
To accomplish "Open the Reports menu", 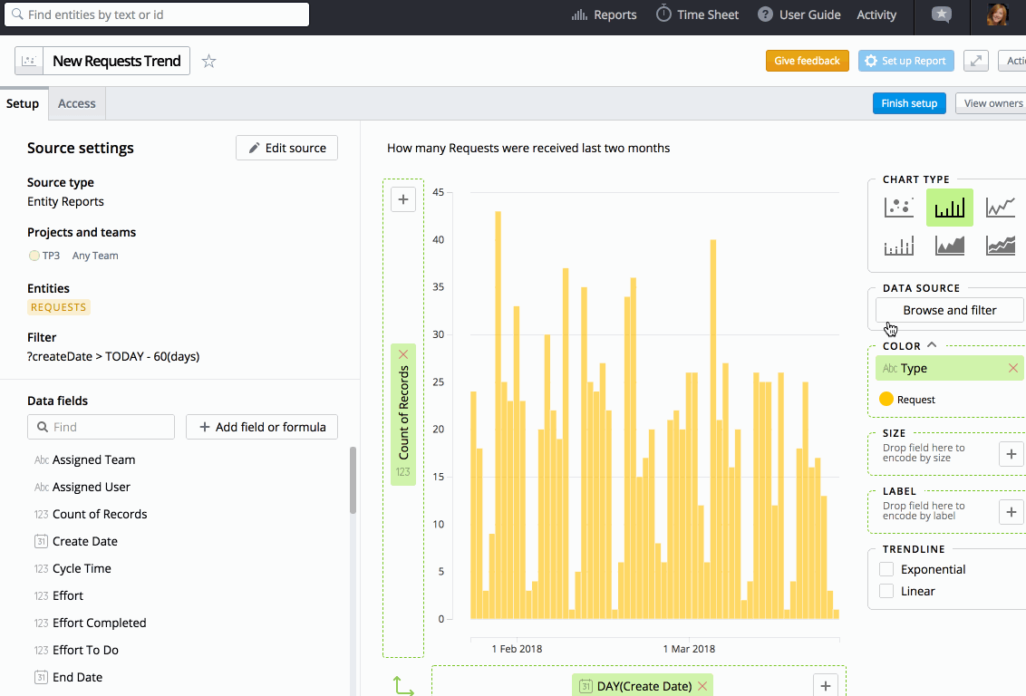I will [x=604, y=14].
